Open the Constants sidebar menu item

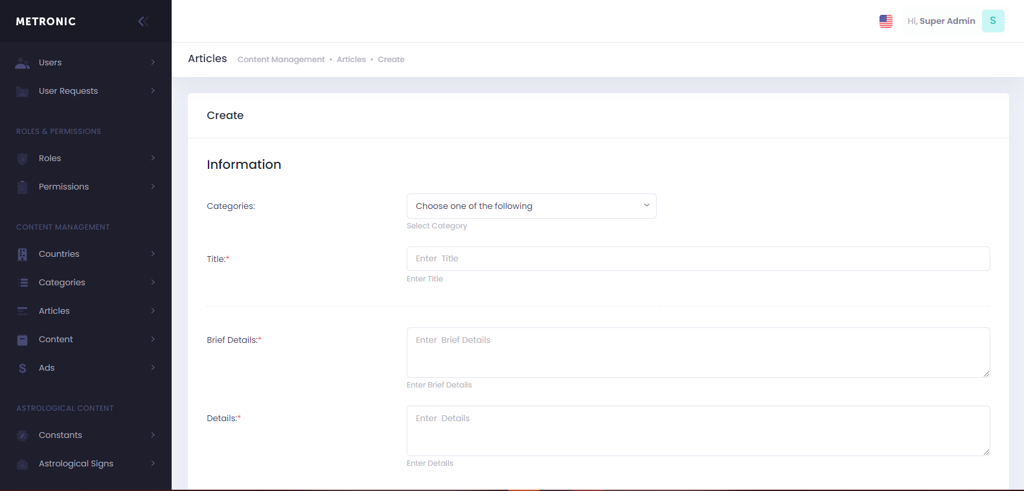click(60, 435)
